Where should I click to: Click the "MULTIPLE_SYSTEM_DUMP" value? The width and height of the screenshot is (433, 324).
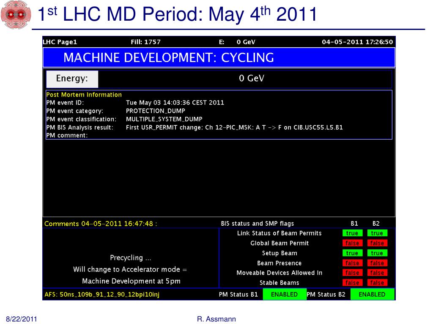pos(164,119)
